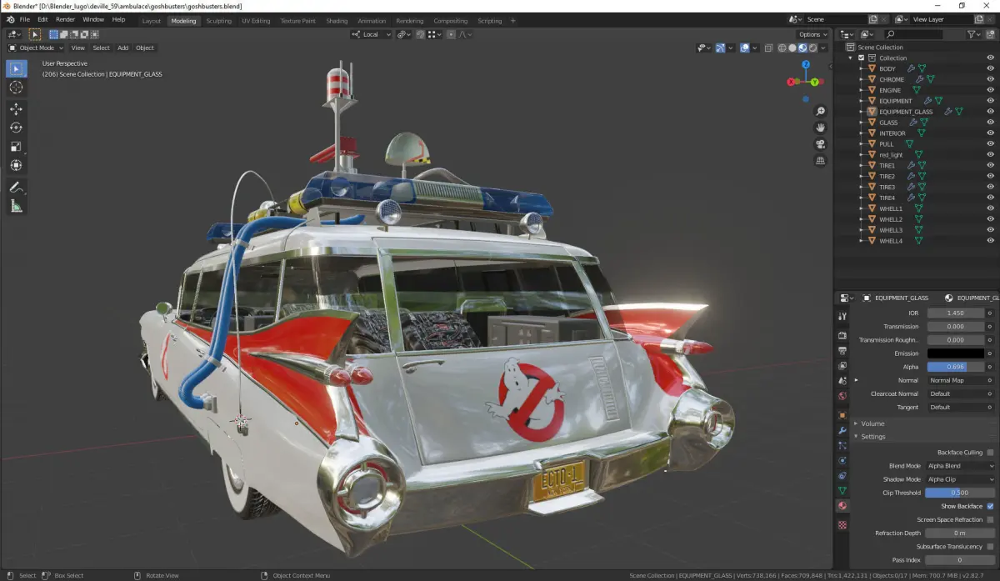Click the outliner search field
This screenshot has width=1000, height=581.
point(913,34)
